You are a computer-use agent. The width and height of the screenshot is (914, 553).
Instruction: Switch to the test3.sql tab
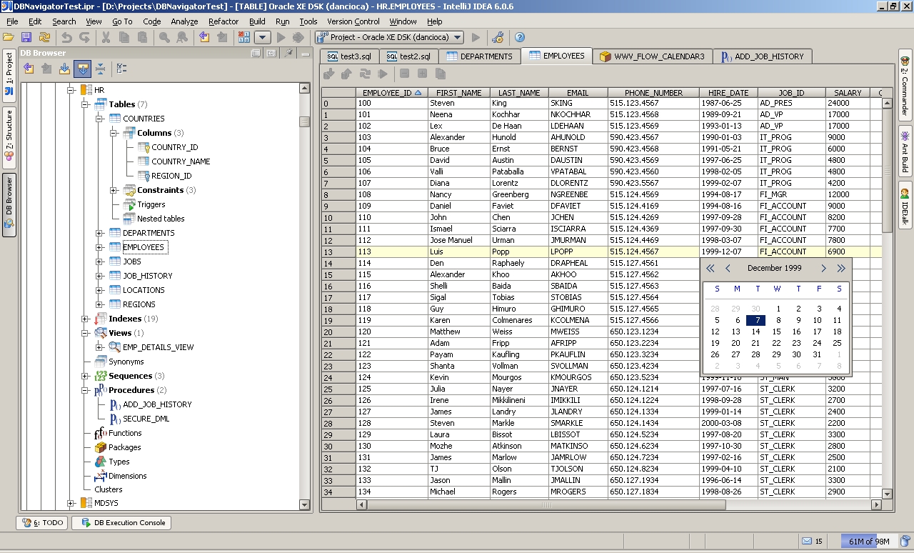click(x=349, y=56)
